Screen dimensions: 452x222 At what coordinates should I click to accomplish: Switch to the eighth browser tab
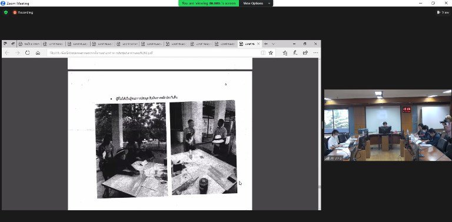201,44
